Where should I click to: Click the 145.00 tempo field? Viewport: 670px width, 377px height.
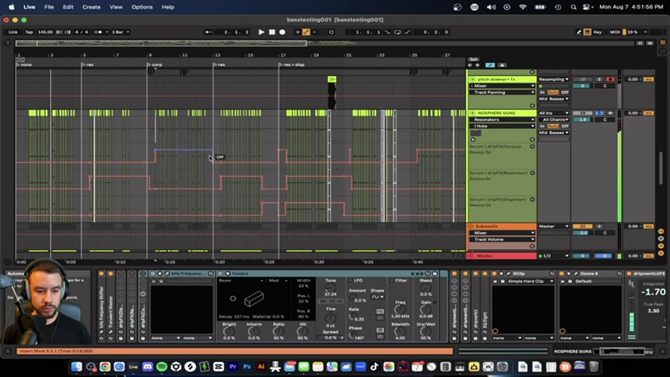pyautogui.click(x=45, y=32)
